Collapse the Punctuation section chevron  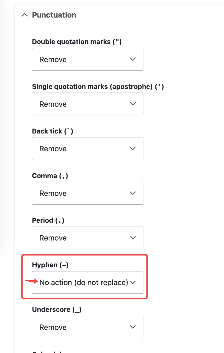[24, 15]
